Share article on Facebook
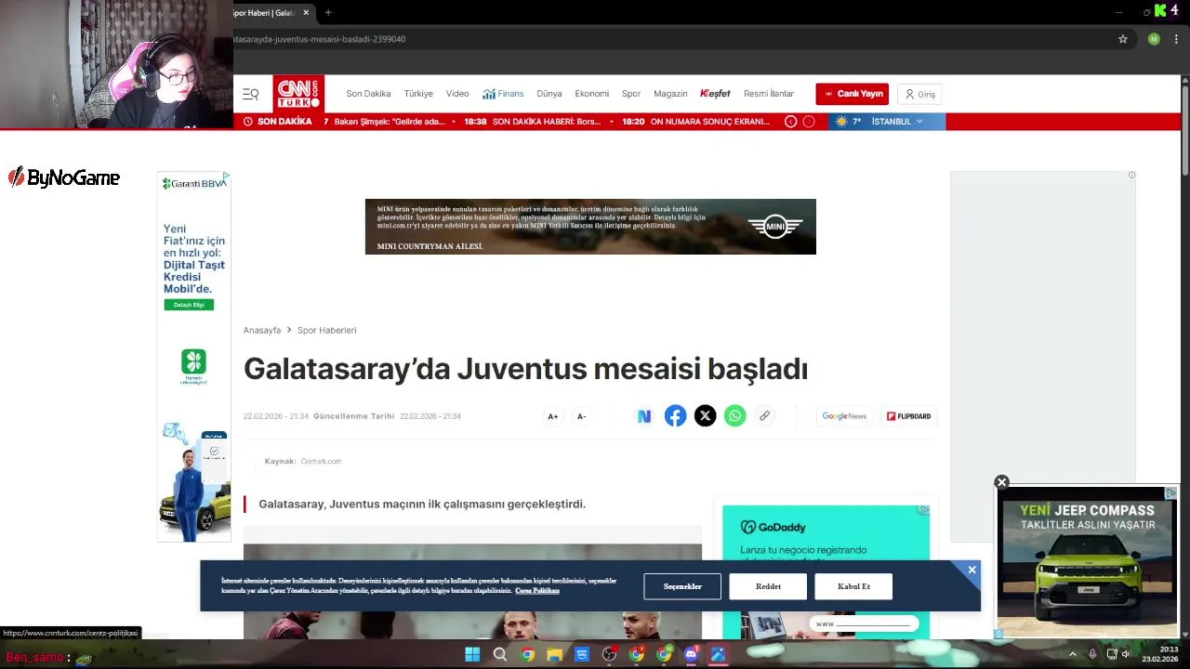The width and height of the screenshot is (1190, 669). (676, 416)
